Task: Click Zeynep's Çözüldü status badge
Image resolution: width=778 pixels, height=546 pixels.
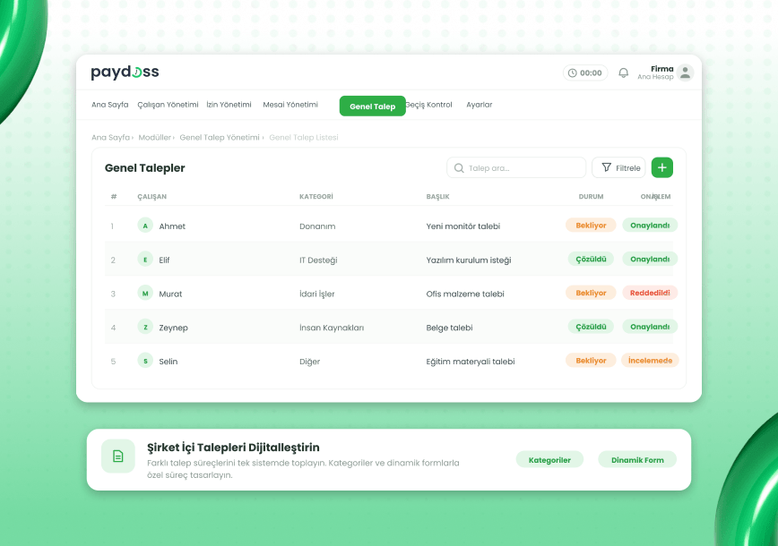Action: pyautogui.click(x=591, y=327)
